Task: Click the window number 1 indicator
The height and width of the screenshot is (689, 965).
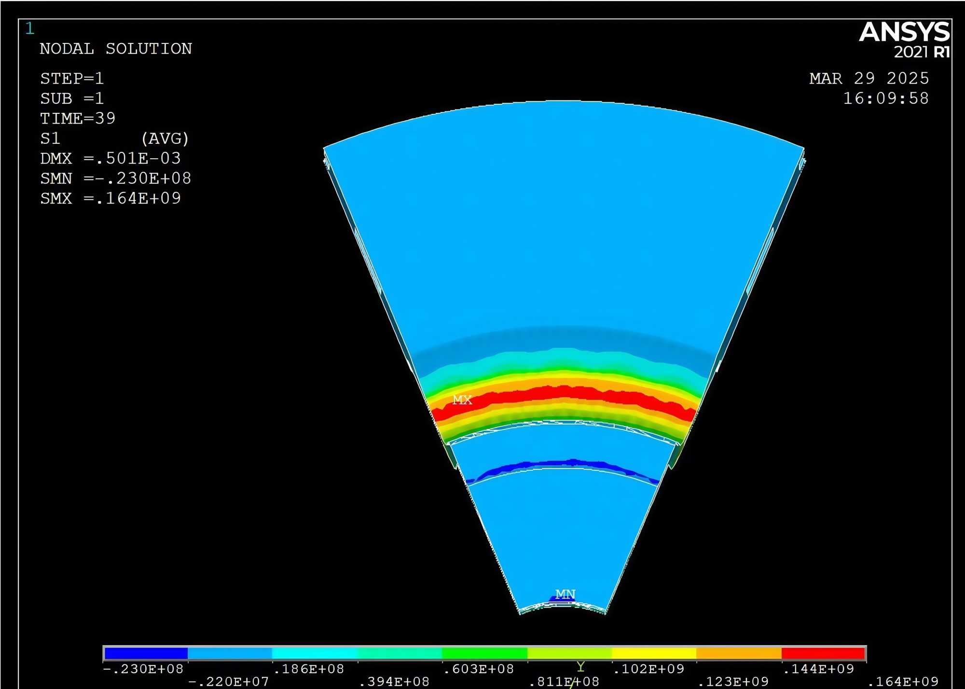Action: point(30,28)
